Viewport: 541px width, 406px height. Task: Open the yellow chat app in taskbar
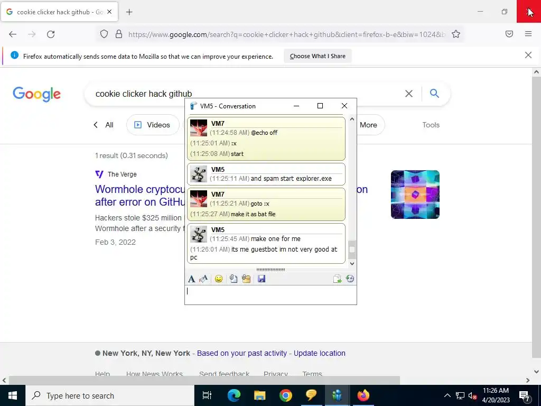[x=311, y=395]
